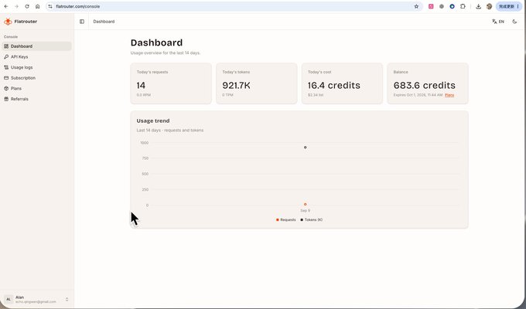Click the site info icon in address bar
526x309 pixels.
tap(50, 6)
